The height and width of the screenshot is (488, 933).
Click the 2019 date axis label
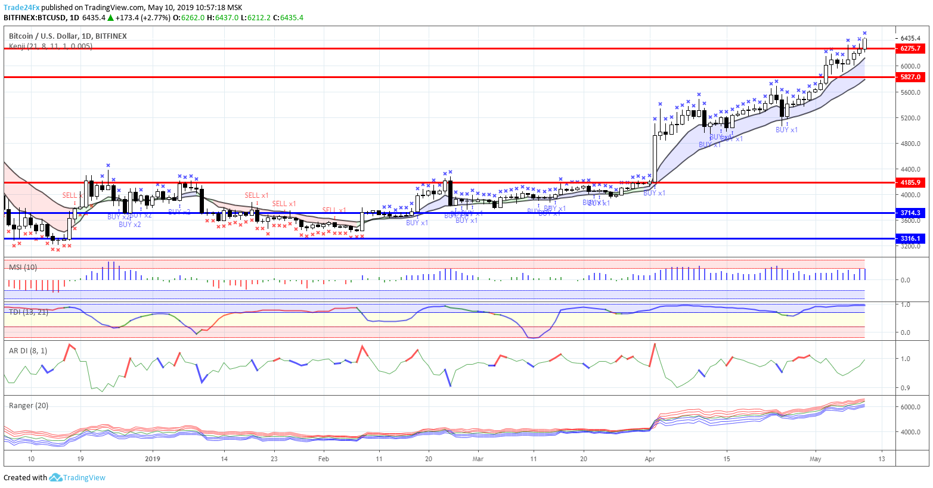pos(153,459)
